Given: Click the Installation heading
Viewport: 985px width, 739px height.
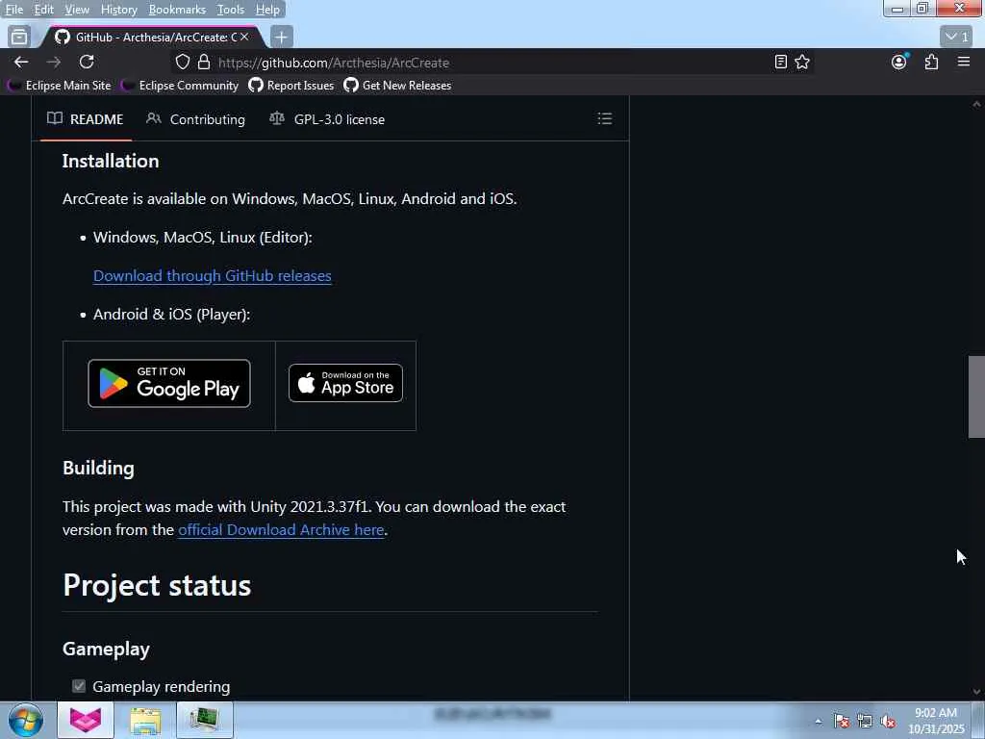Looking at the screenshot, I should pyautogui.click(x=111, y=161).
